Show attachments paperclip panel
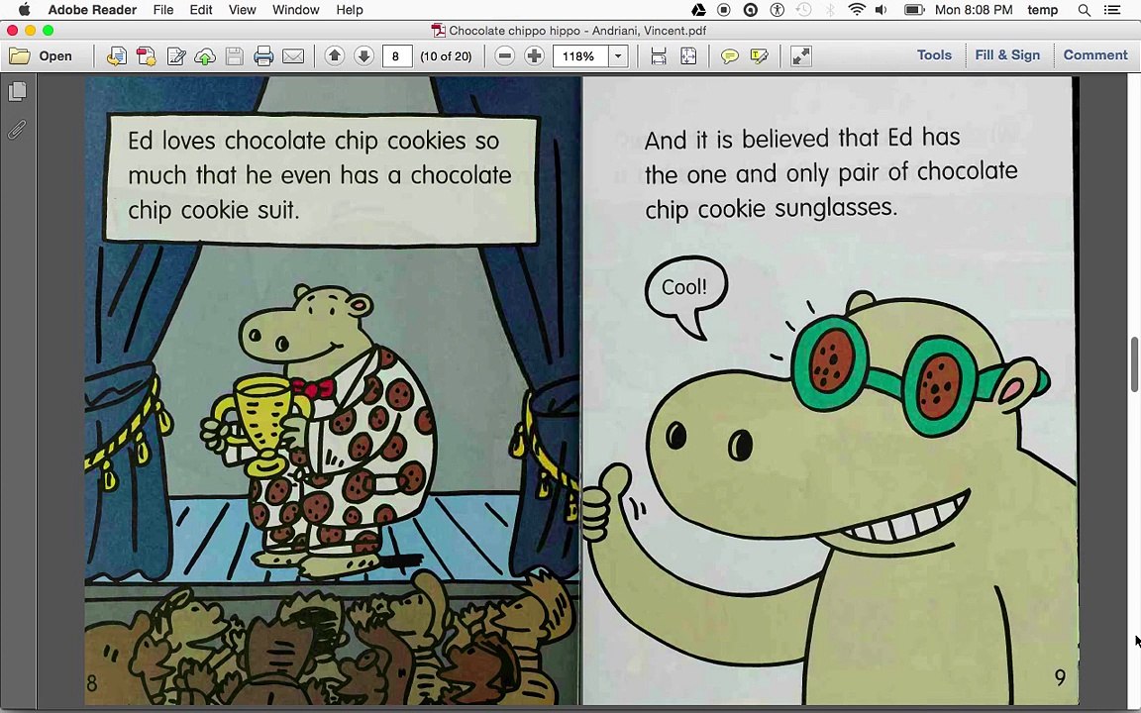Image resolution: width=1141 pixels, height=713 pixels. [x=18, y=130]
